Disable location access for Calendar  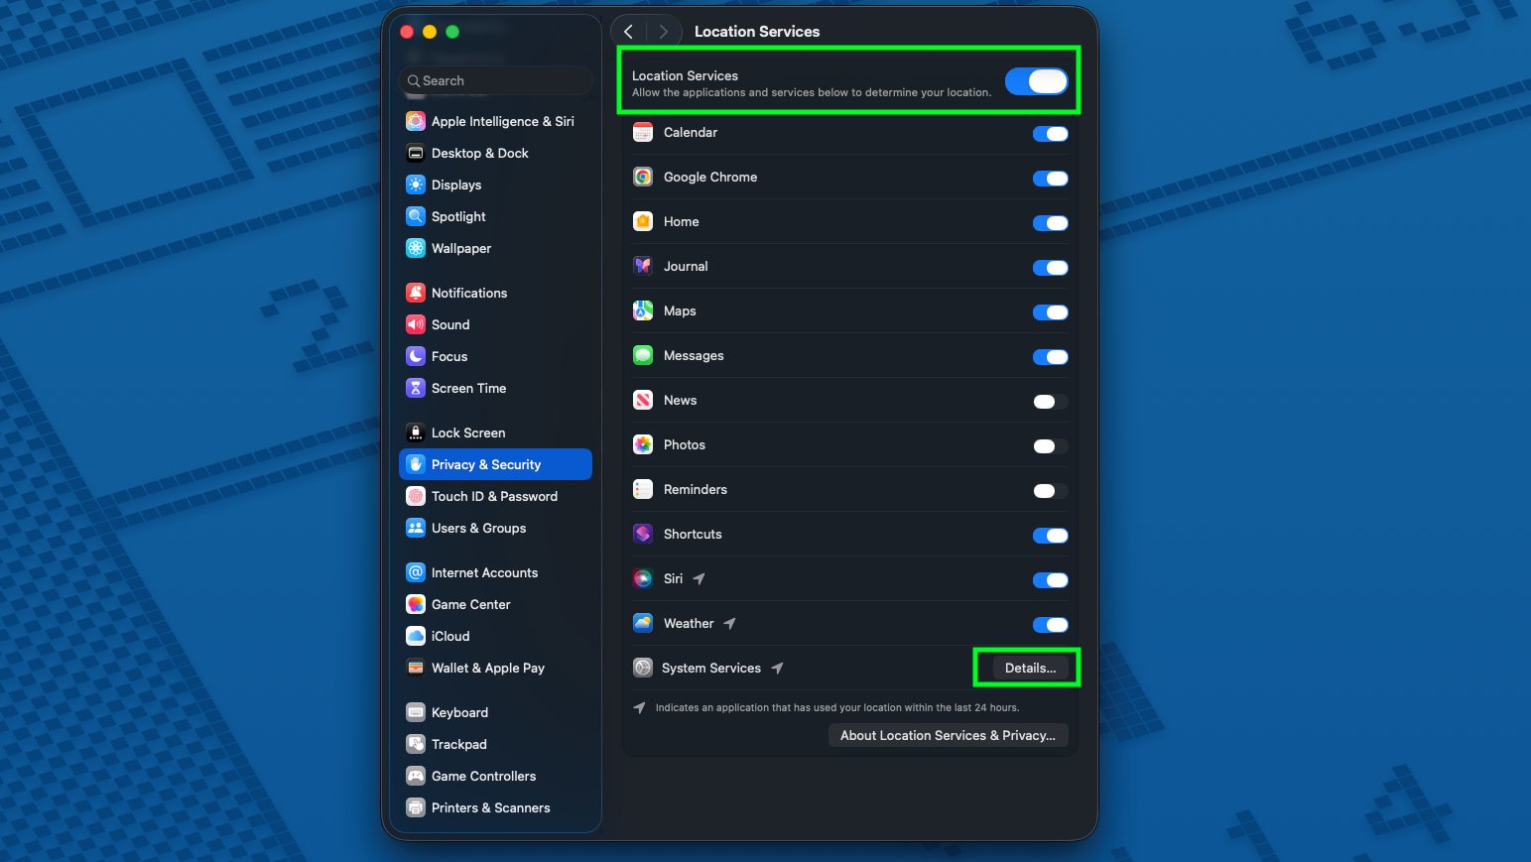[x=1050, y=134]
